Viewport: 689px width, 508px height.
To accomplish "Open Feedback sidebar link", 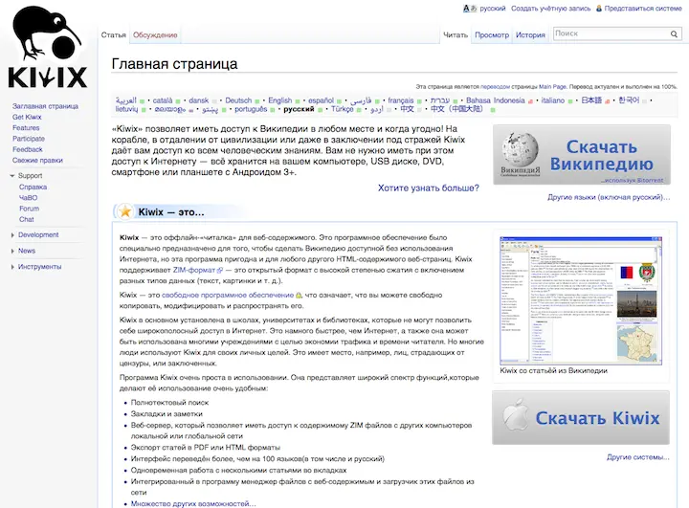I will click(27, 149).
